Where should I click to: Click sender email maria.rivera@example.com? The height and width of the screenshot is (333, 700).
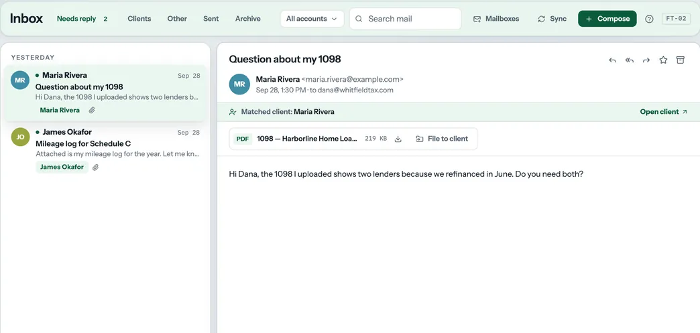coord(352,80)
